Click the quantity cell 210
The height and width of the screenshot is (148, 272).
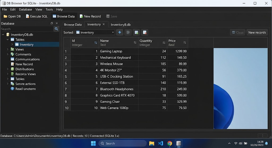point(153,89)
